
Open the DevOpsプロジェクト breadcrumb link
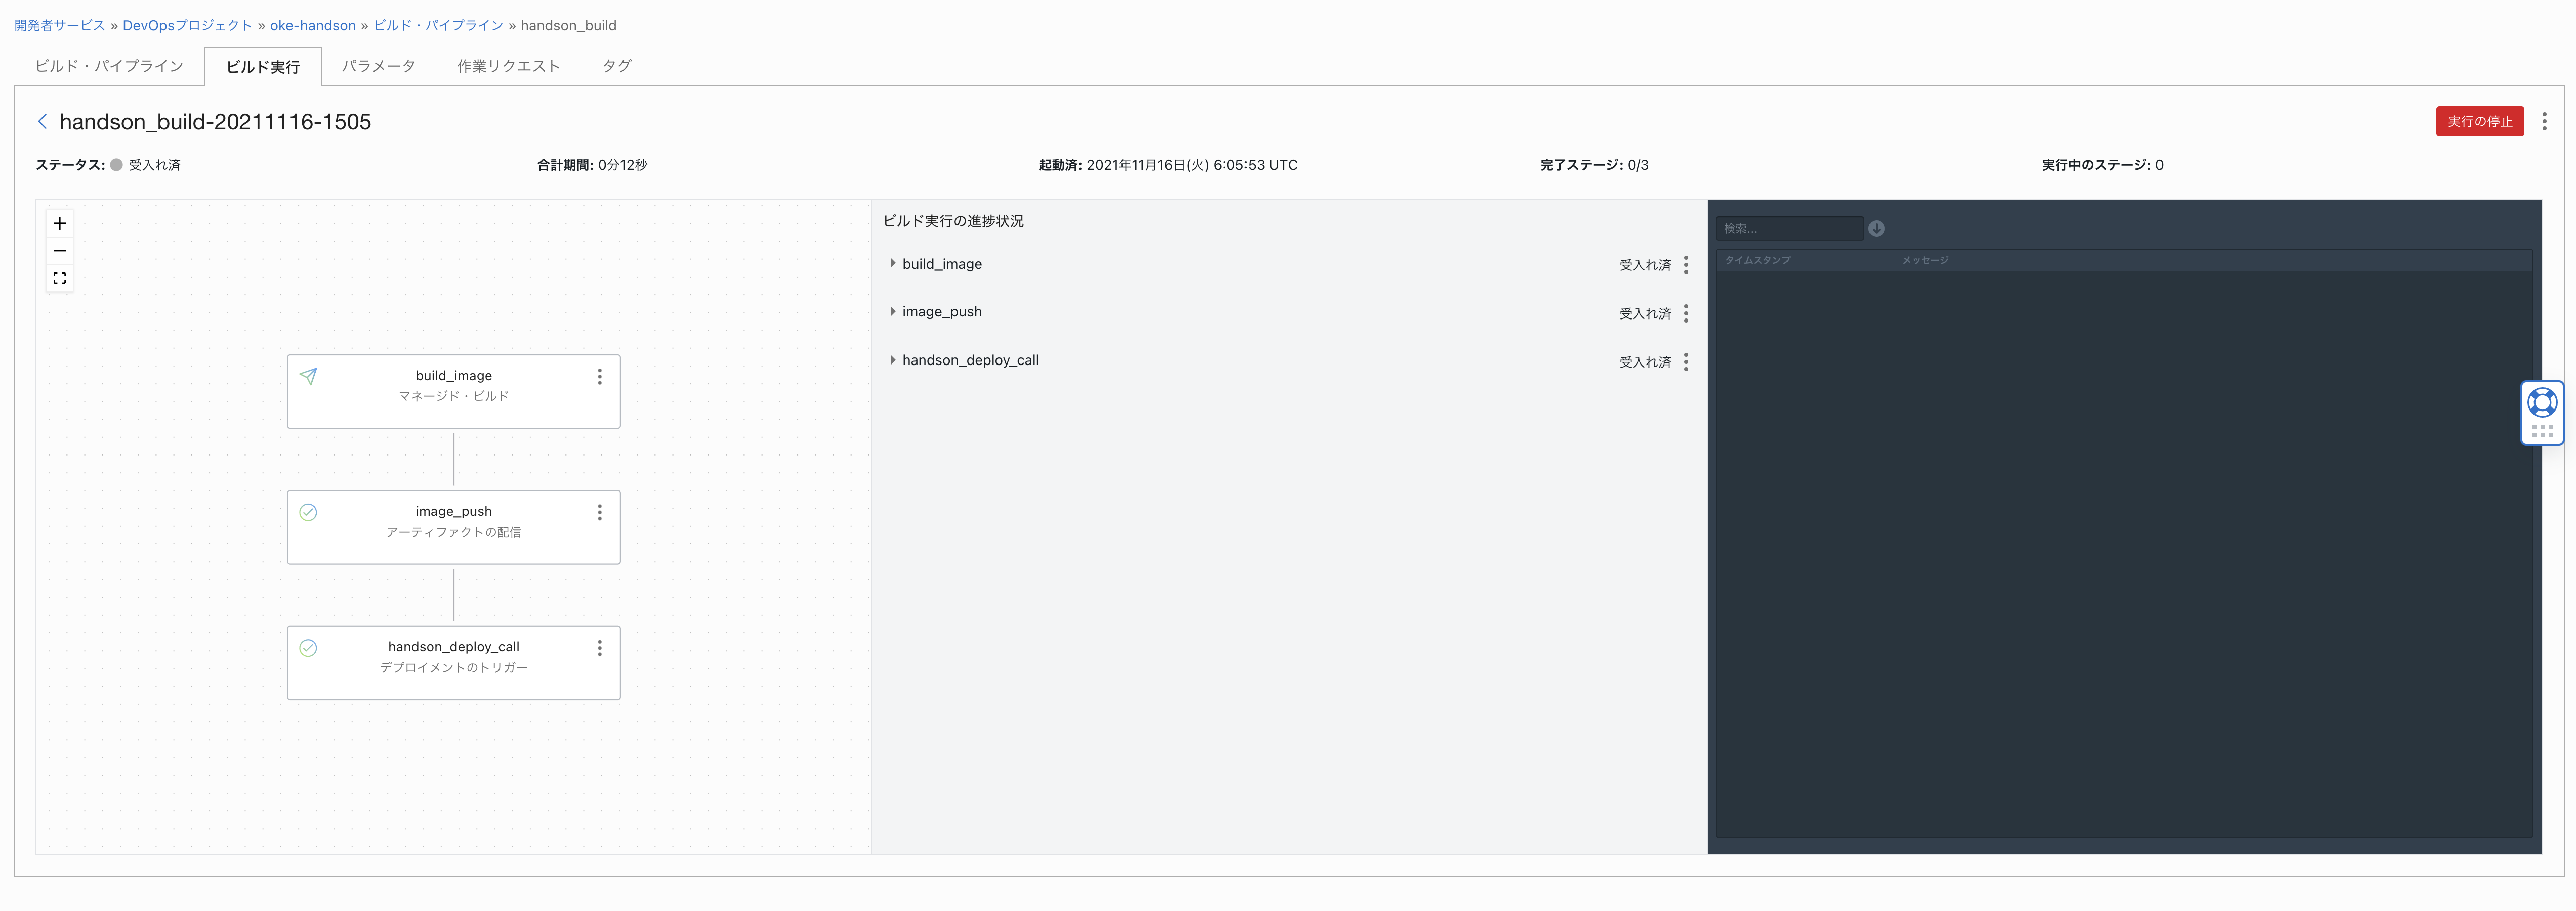pos(187,26)
